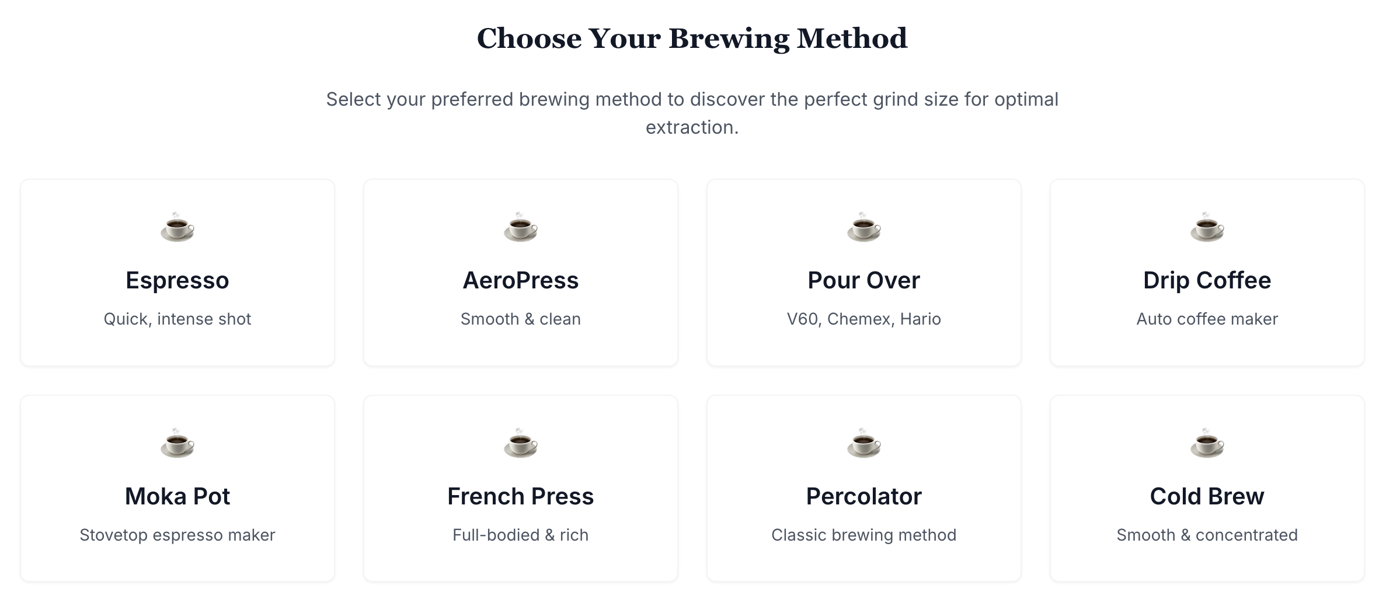This screenshot has width=1386, height=599.
Task: Select the Espresso brewing method card
Action: point(177,273)
